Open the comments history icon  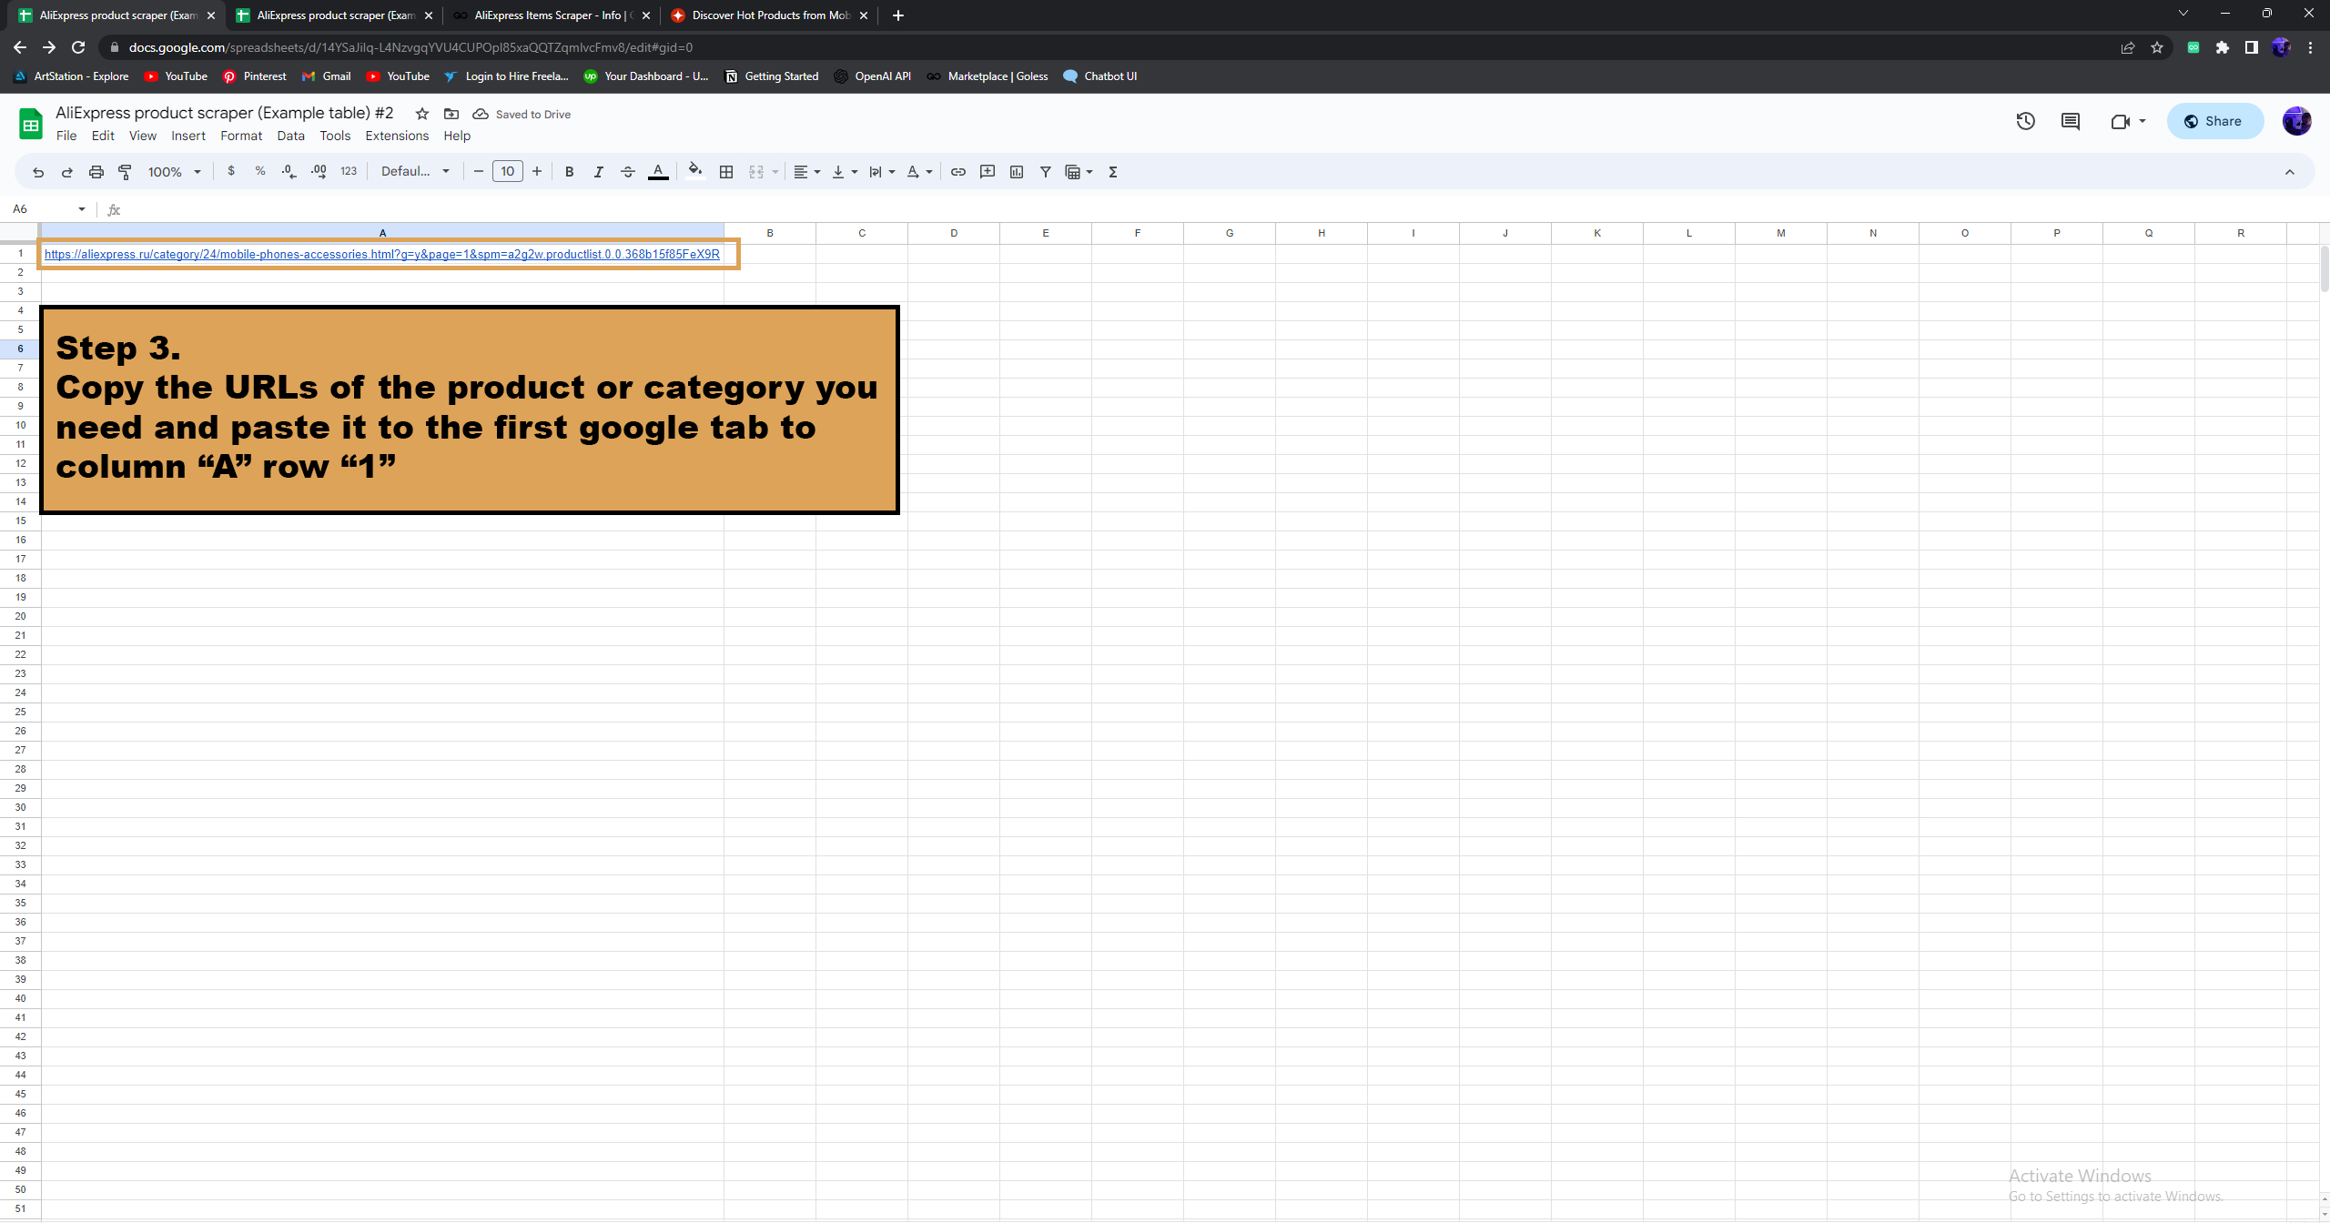(2071, 121)
